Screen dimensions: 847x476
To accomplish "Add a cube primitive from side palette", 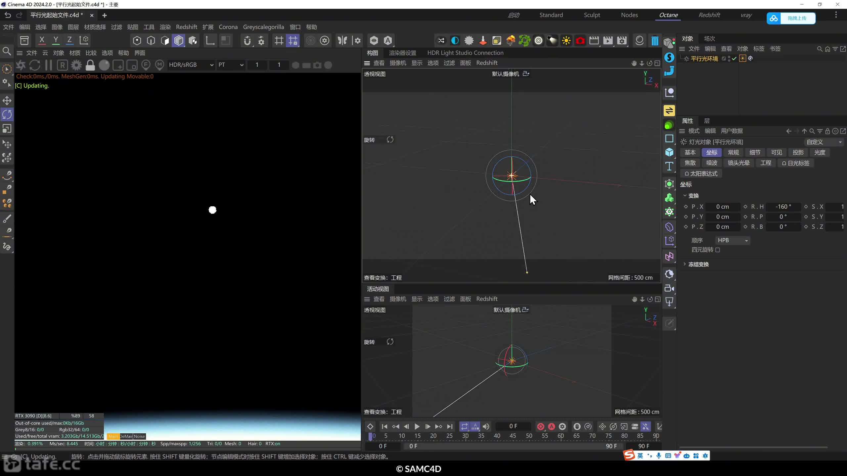I will click(669, 152).
